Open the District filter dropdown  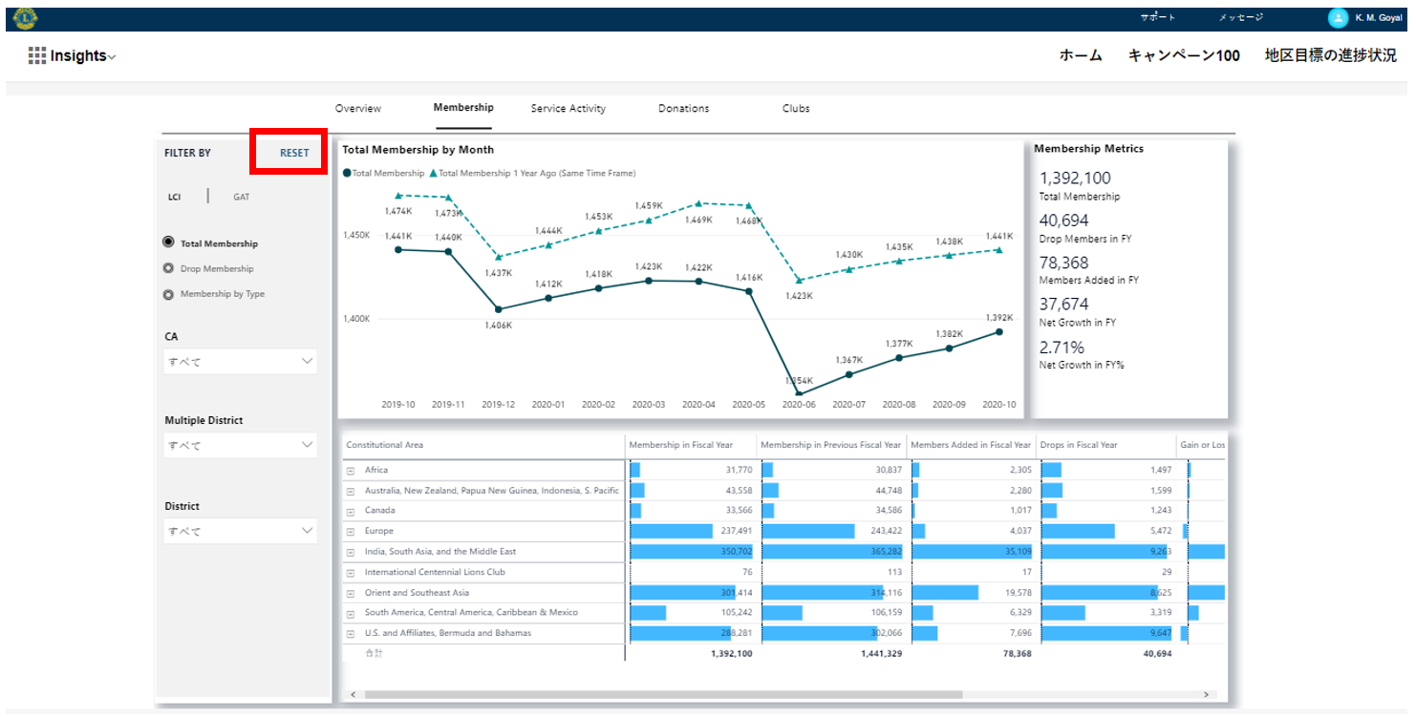pyautogui.click(x=240, y=531)
